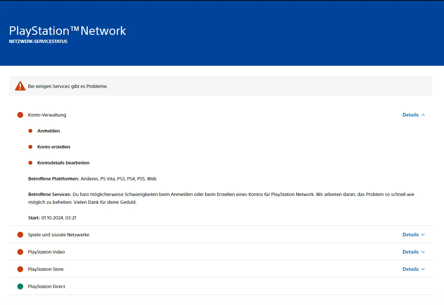Click the red status dot for PlayStation Store
The width and height of the screenshot is (444, 305).
click(20, 269)
